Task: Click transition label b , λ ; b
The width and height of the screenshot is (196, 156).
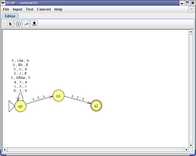Action: 20,91
